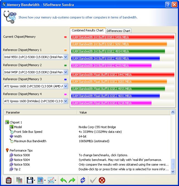
Task: Click the blue refresh arrows icon
Action: [x=83, y=180]
